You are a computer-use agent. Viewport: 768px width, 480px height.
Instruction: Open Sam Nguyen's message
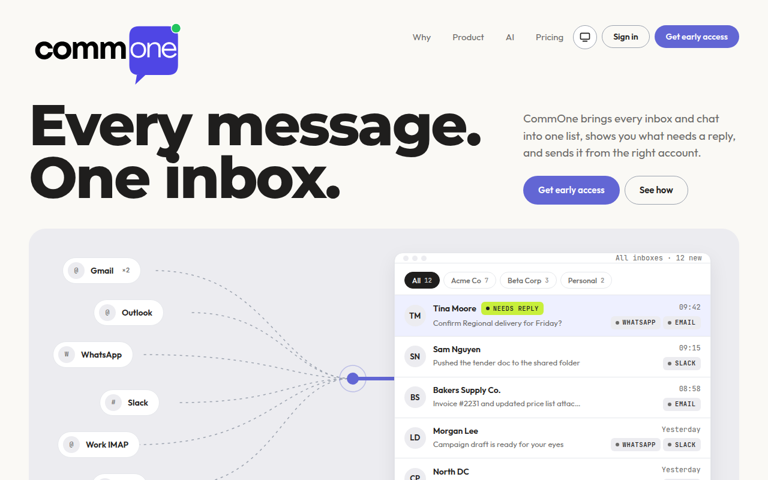[553, 356]
